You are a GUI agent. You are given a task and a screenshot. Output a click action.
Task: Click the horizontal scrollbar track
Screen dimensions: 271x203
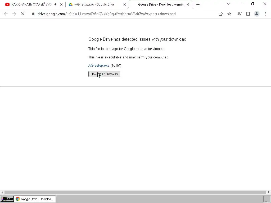135,192
